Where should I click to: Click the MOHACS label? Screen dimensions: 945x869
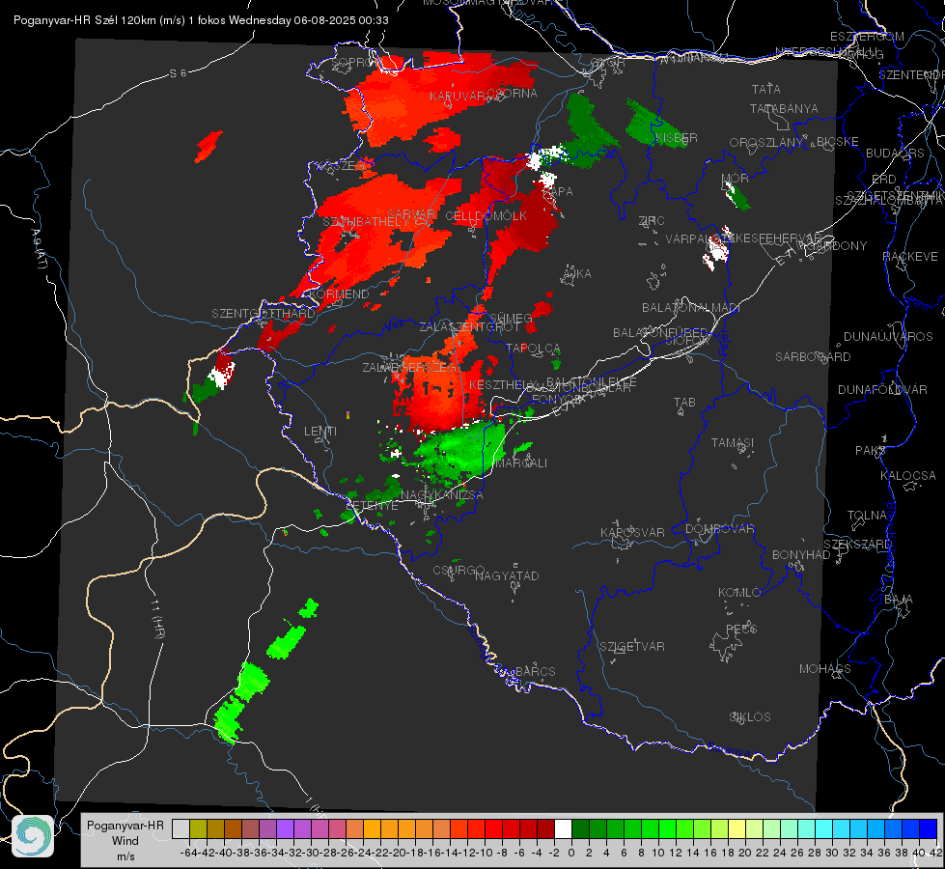coord(824,668)
